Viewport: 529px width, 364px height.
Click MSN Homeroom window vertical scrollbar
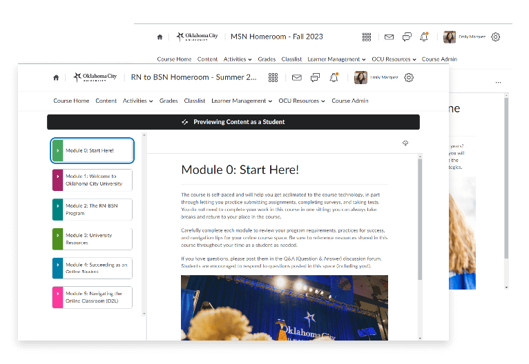point(506,178)
